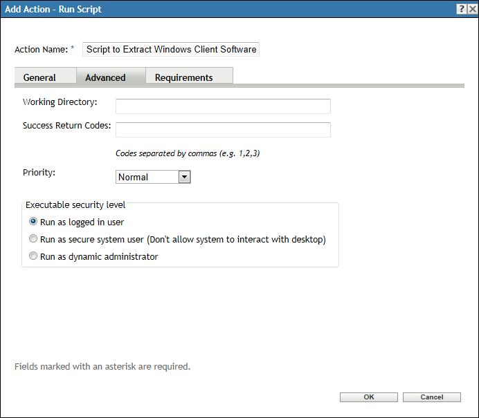Select Run as dynamic administrator option
This screenshot has width=479, height=418.
coord(33,256)
